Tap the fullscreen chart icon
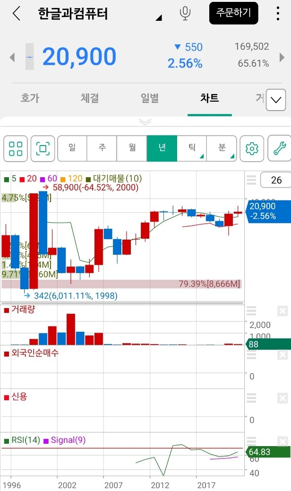291x491 pixels. click(x=43, y=148)
